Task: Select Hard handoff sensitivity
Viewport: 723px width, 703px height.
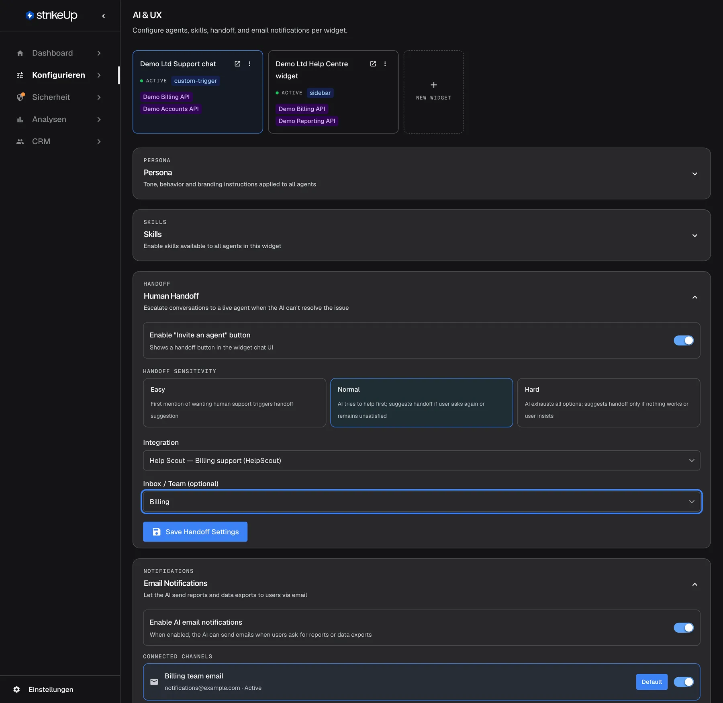Action: tap(609, 403)
